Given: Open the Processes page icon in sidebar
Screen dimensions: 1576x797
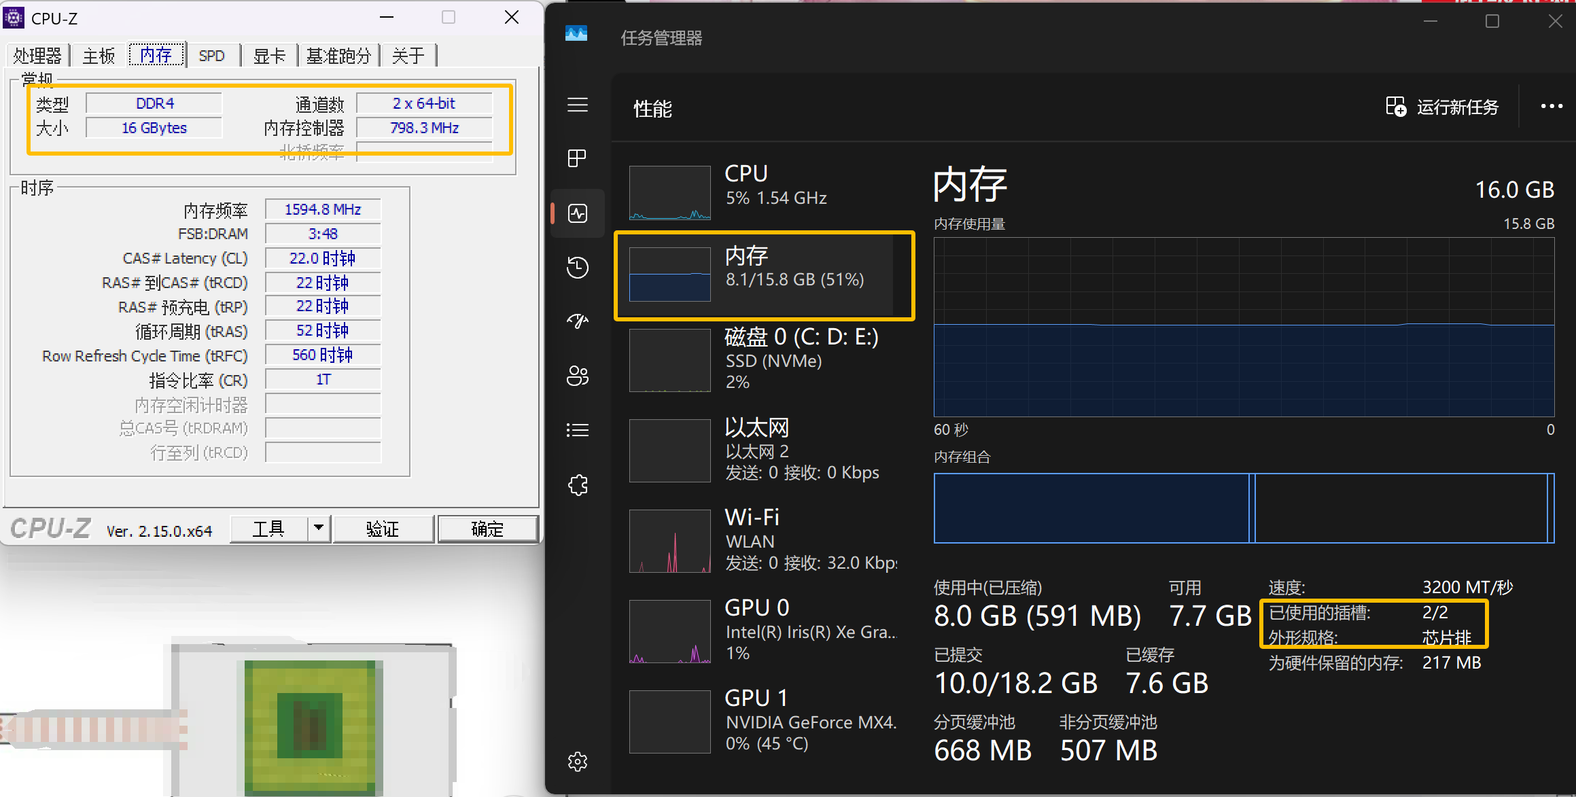Looking at the screenshot, I should click(x=578, y=158).
